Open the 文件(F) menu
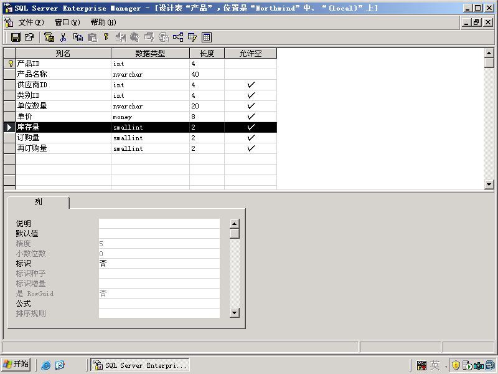The width and height of the screenshot is (498, 374). 31,22
